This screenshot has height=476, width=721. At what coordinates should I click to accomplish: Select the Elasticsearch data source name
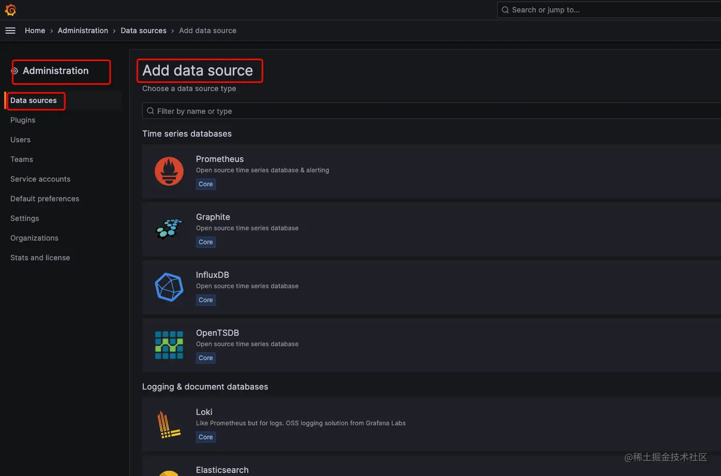click(222, 470)
